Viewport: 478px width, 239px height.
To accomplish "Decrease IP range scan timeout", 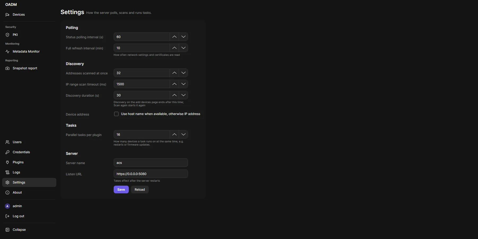I will point(183,84).
